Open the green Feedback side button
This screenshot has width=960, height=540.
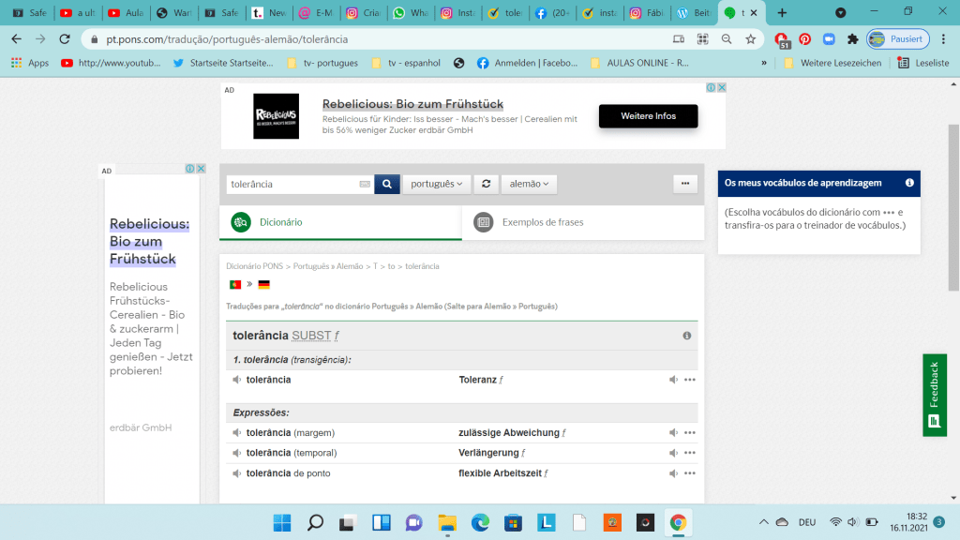[934, 395]
